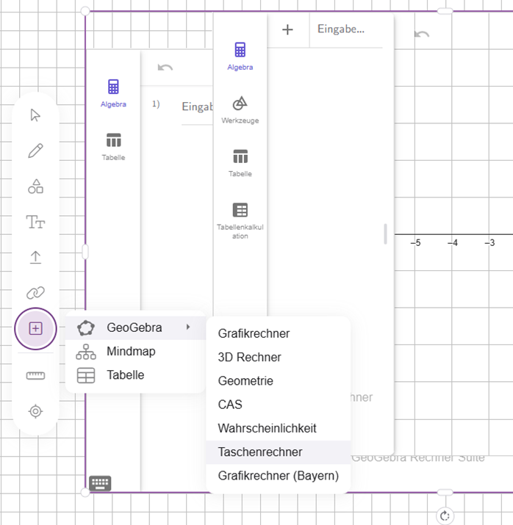
Task: Select 3D Rechner from the submenu
Action: [278, 358]
